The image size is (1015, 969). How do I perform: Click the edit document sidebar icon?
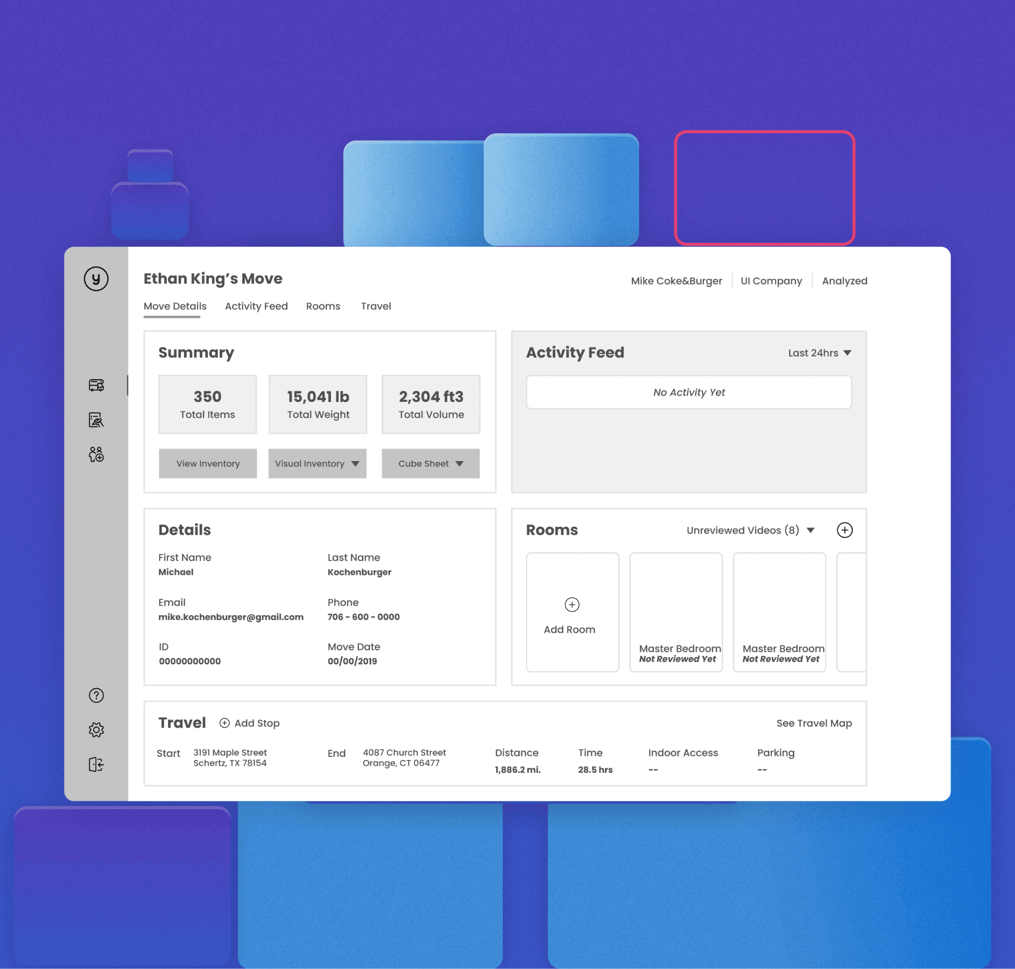[96, 420]
